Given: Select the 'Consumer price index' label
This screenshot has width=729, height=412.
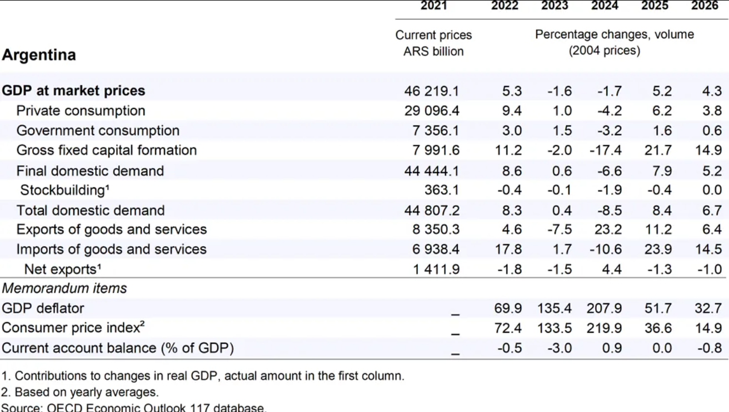Looking at the screenshot, I should pyautogui.click(x=74, y=328).
